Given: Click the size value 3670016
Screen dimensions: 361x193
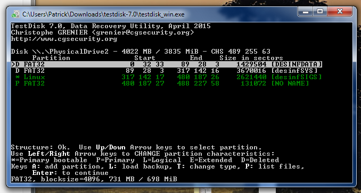Looking at the screenshot, I should coord(251,71).
